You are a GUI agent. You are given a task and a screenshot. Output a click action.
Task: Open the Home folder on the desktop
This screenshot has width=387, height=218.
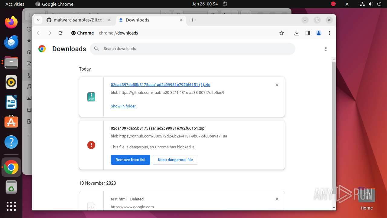pyautogui.click(x=366, y=199)
